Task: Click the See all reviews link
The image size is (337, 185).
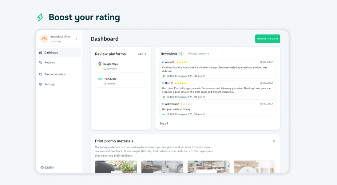Action: pyautogui.click(x=164, y=123)
